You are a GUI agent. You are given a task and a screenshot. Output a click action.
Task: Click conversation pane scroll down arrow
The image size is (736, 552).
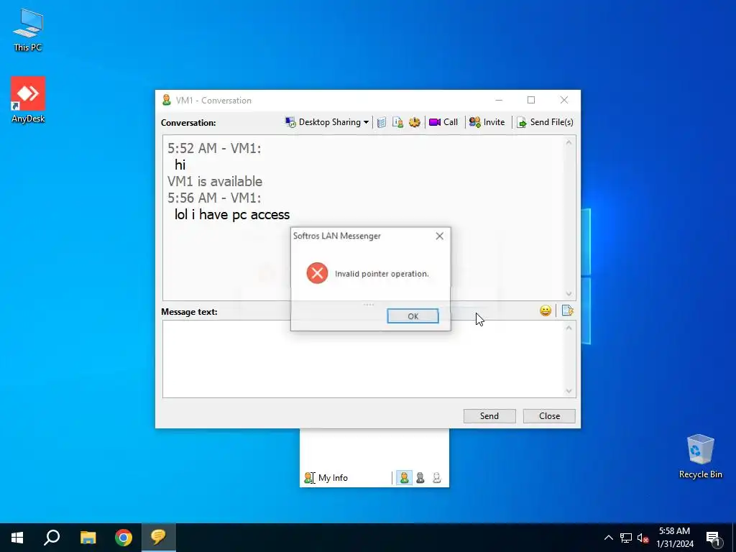tap(569, 294)
